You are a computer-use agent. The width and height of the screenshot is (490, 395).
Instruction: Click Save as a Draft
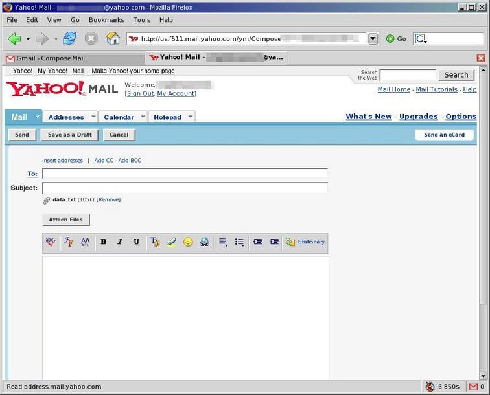click(x=70, y=135)
